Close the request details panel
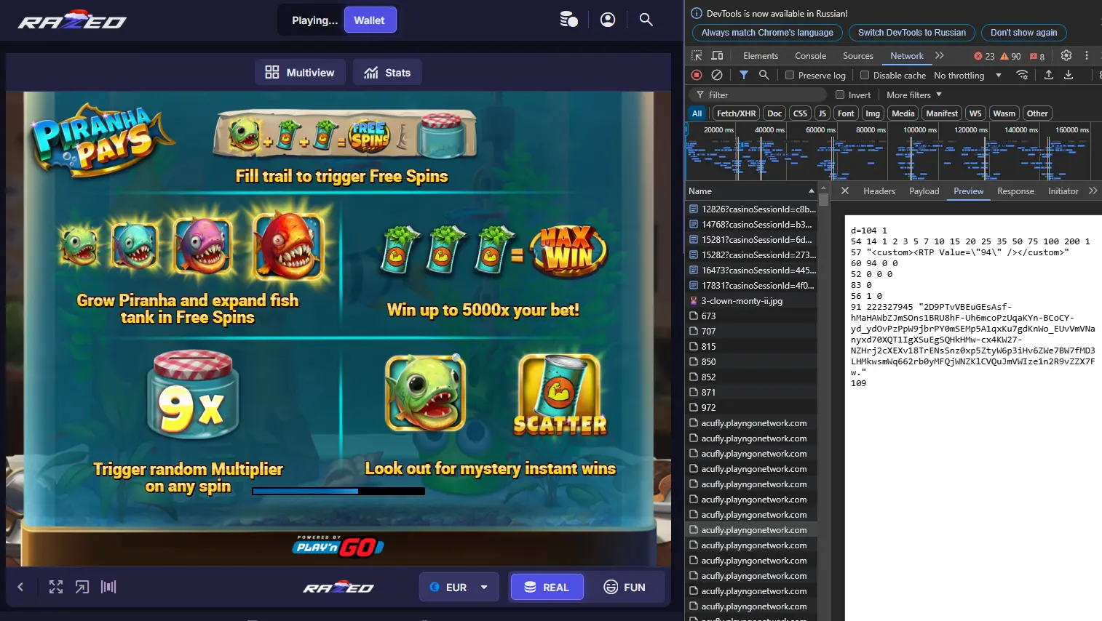 [844, 191]
